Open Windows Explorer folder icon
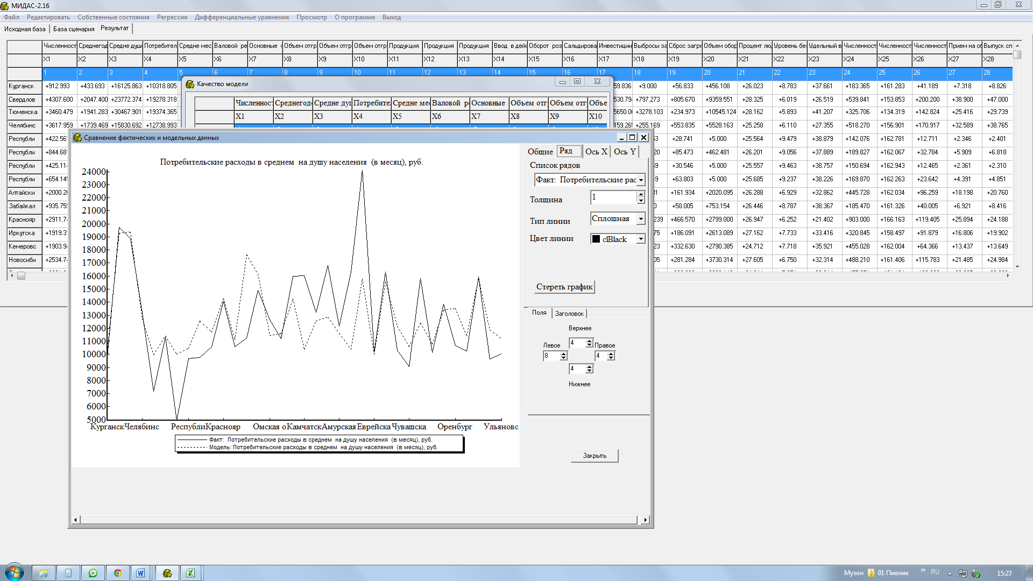1033x581 pixels. (44, 573)
